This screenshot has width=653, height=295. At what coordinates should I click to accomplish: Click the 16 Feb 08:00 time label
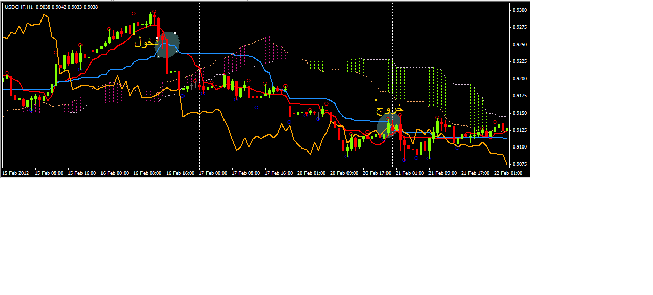[x=148, y=173]
